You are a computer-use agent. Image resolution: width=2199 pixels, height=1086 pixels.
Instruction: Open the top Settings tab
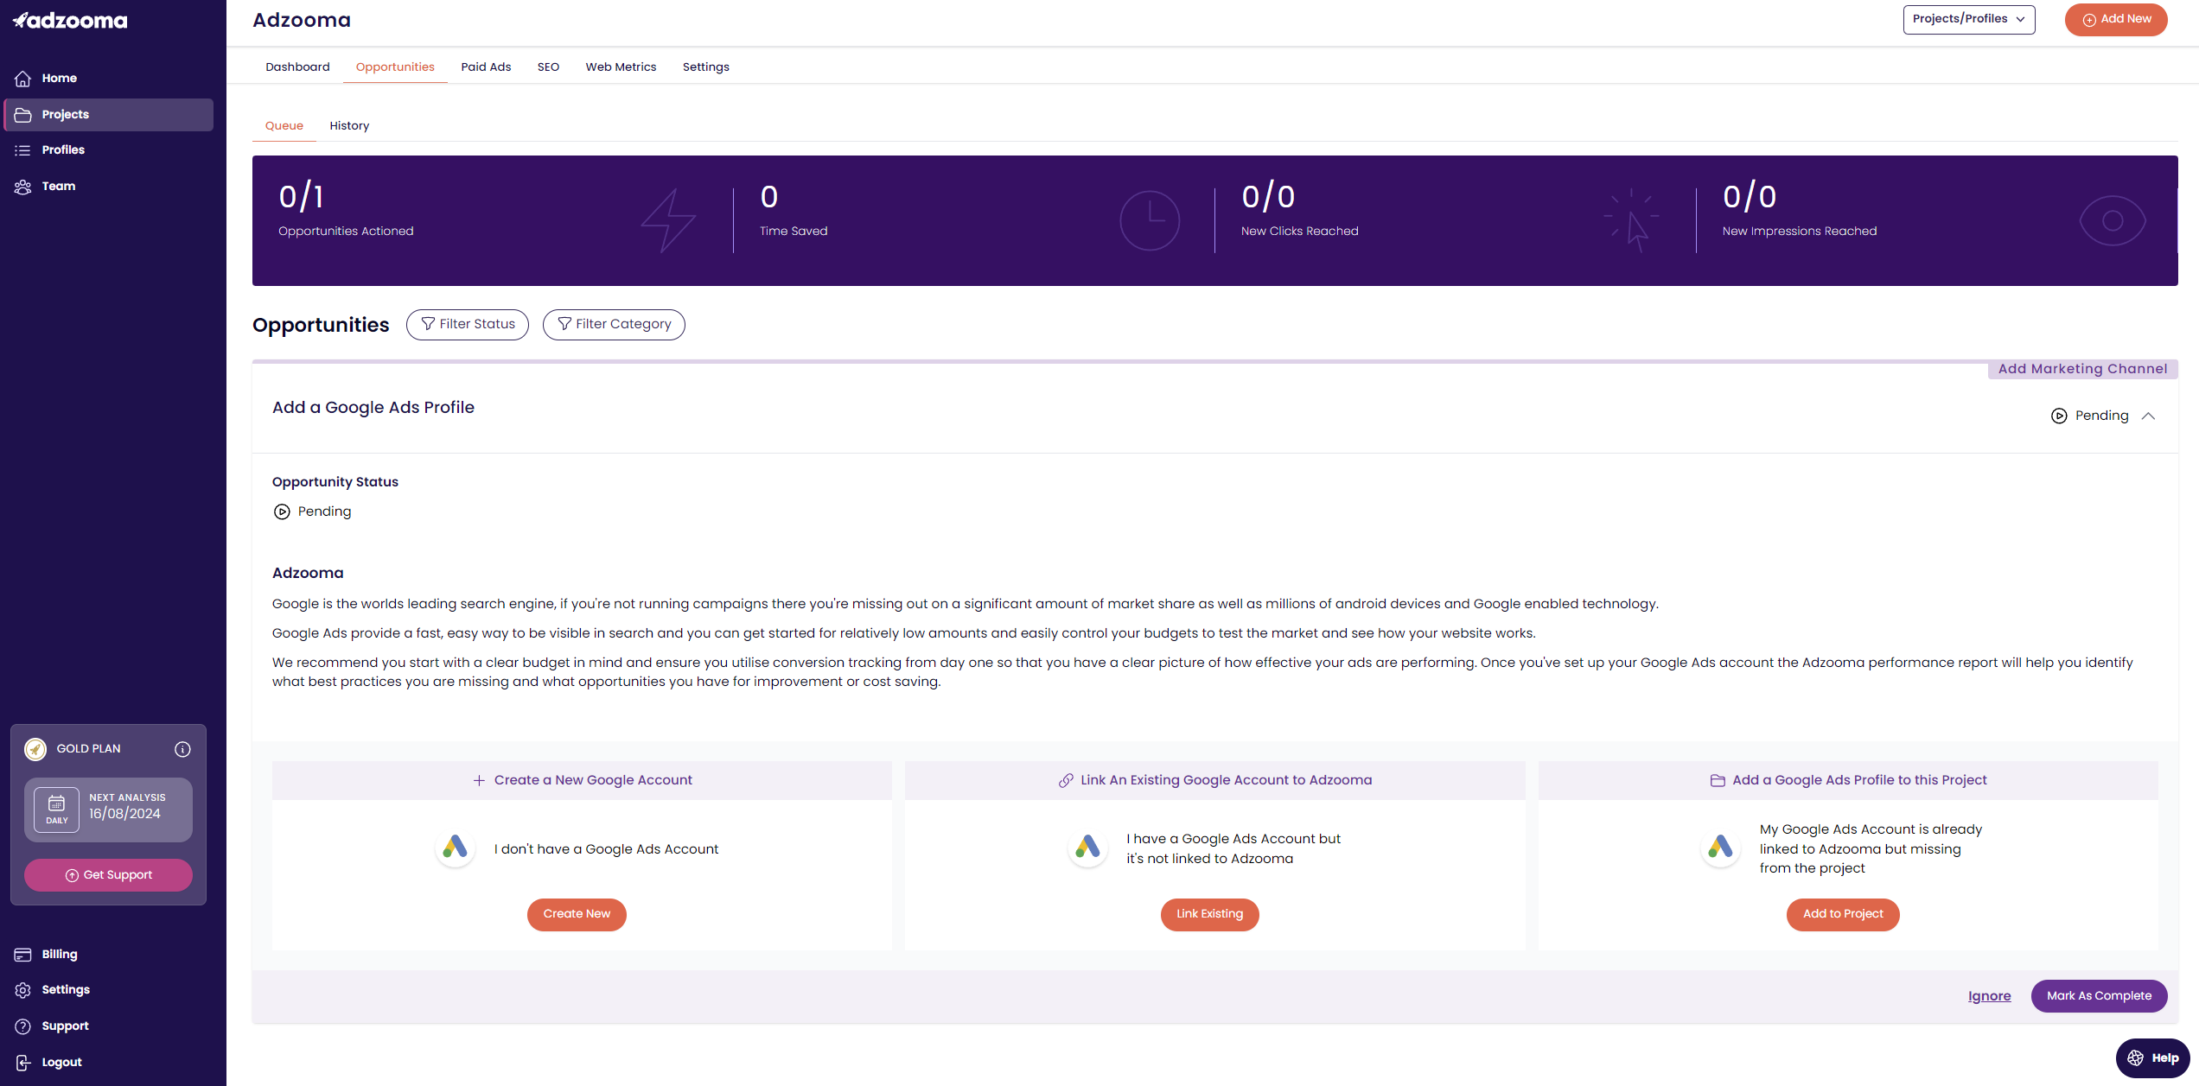(705, 67)
